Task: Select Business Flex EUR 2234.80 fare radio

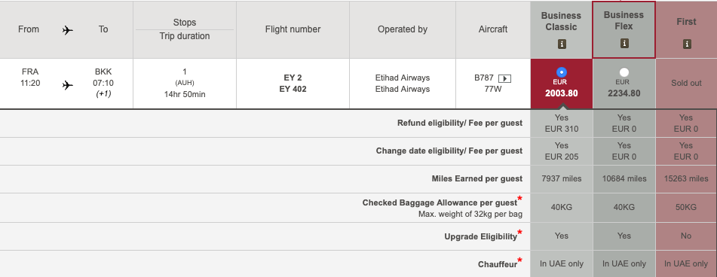Action: (624, 72)
